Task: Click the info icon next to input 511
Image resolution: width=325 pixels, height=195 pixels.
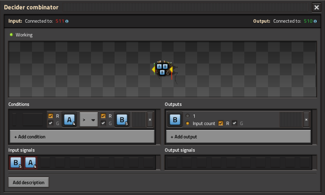Action: pyautogui.click(x=67, y=21)
